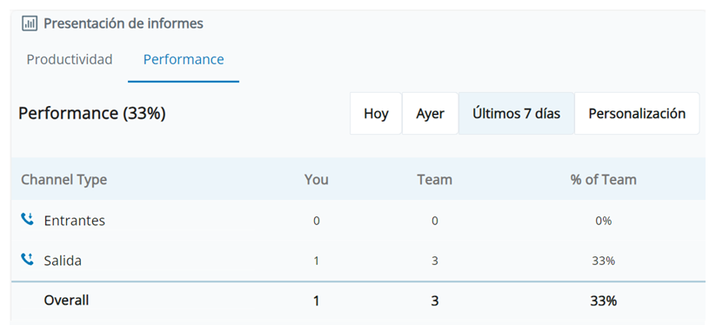Screen dimensions: 716x325
Task: Click the Performance (33%) title
Action: click(91, 114)
